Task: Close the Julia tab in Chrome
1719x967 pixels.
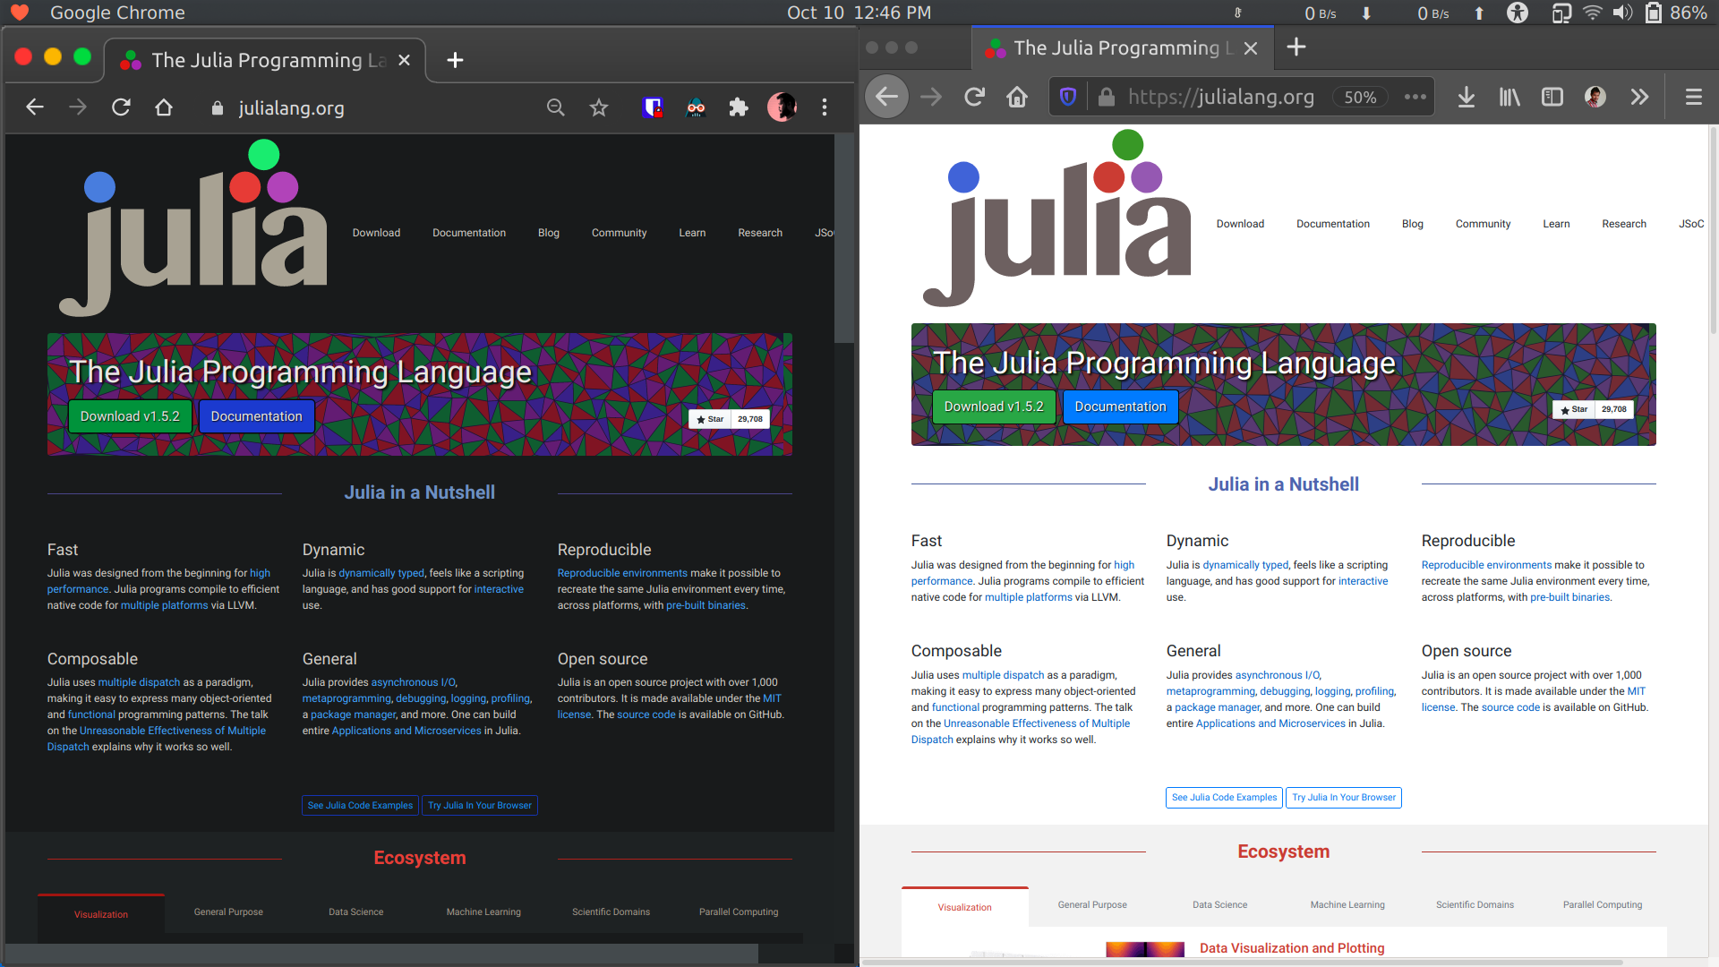Action: coord(404,60)
